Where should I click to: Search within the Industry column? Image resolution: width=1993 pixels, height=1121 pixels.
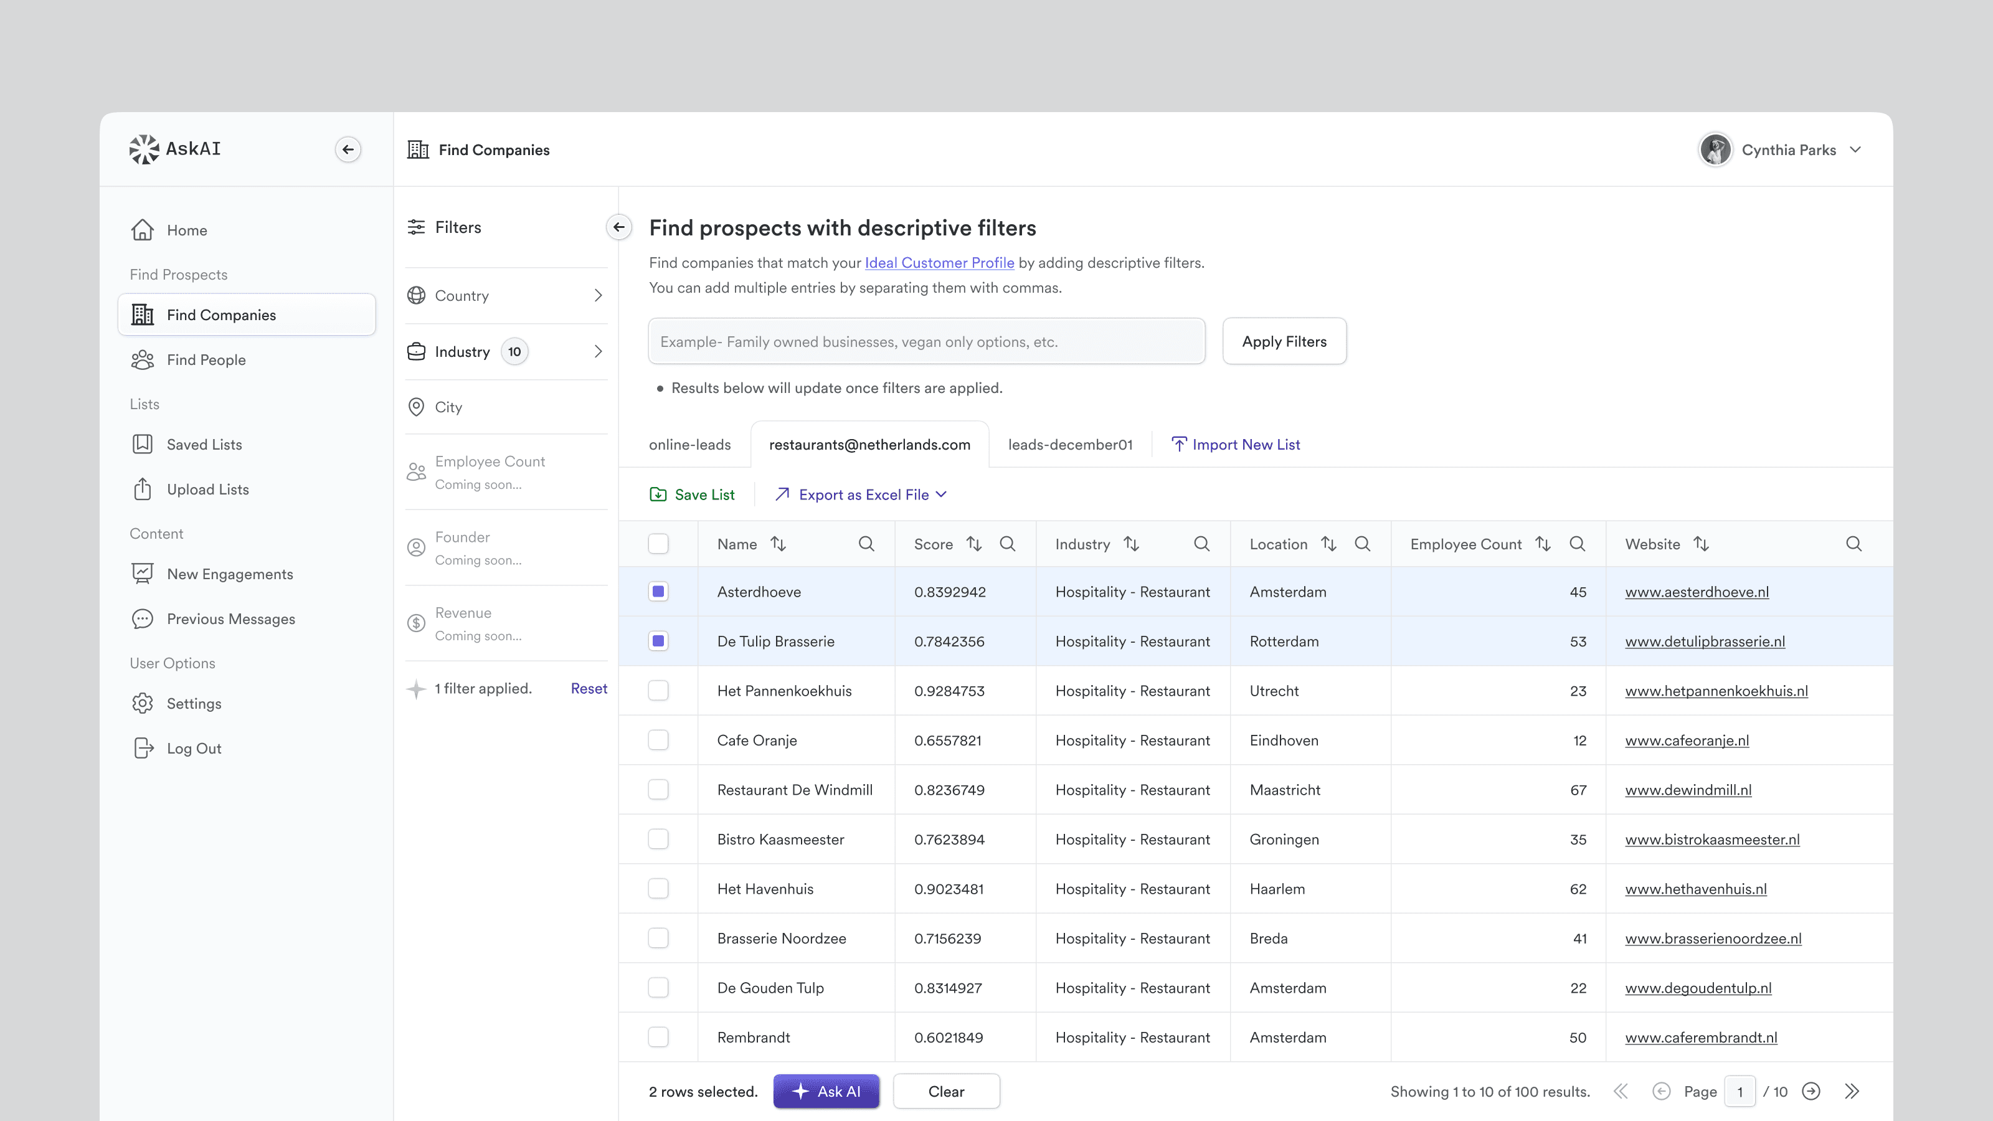[1201, 544]
